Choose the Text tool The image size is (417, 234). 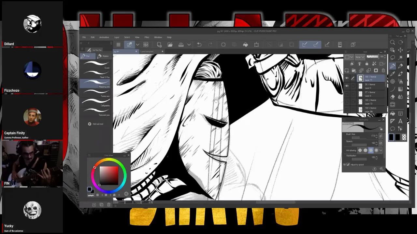click(400, 121)
